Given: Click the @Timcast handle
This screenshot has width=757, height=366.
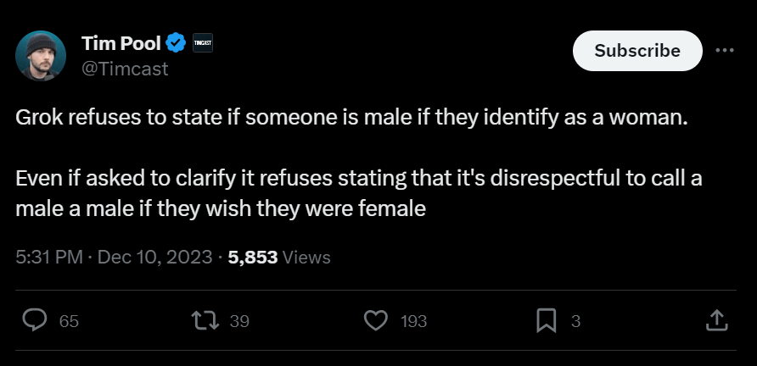Looking at the screenshot, I should [x=124, y=69].
